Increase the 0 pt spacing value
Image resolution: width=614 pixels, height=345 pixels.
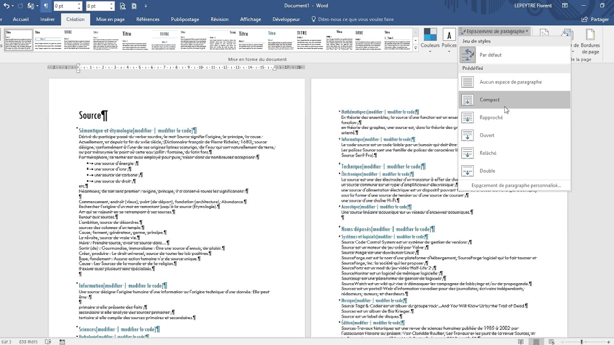click(x=79, y=4)
